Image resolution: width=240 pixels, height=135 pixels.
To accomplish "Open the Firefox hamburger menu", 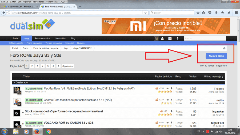I will (236, 13).
